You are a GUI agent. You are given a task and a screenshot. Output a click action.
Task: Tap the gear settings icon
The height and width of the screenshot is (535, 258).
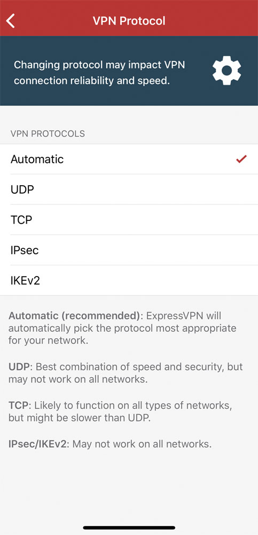226,71
